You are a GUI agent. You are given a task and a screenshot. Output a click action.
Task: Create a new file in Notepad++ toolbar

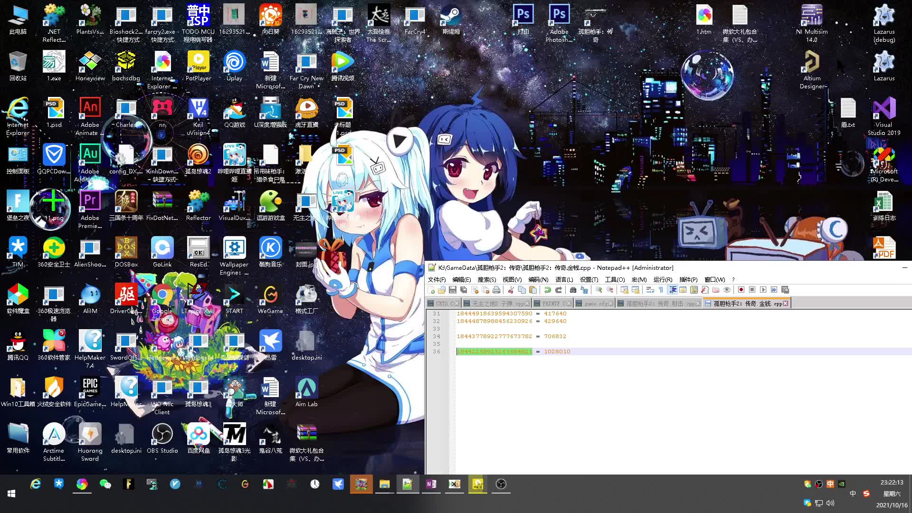pos(431,290)
